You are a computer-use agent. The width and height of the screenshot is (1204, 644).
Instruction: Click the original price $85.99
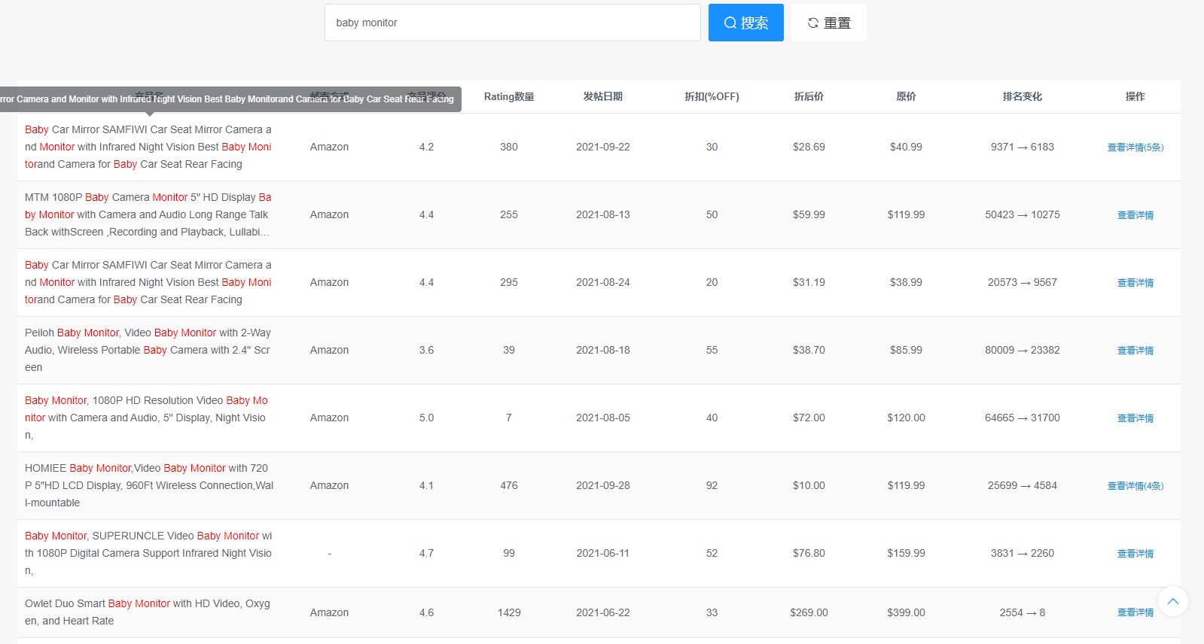(x=906, y=350)
